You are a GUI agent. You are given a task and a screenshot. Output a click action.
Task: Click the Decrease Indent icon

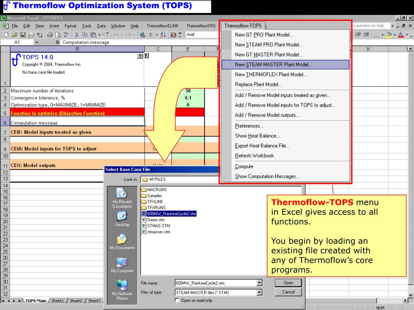(x=358, y=35)
